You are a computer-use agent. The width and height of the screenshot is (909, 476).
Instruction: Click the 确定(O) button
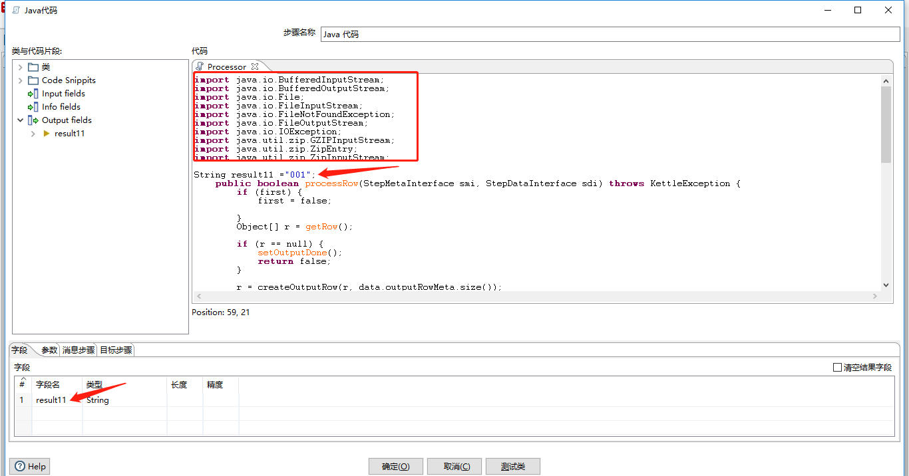click(395, 466)
